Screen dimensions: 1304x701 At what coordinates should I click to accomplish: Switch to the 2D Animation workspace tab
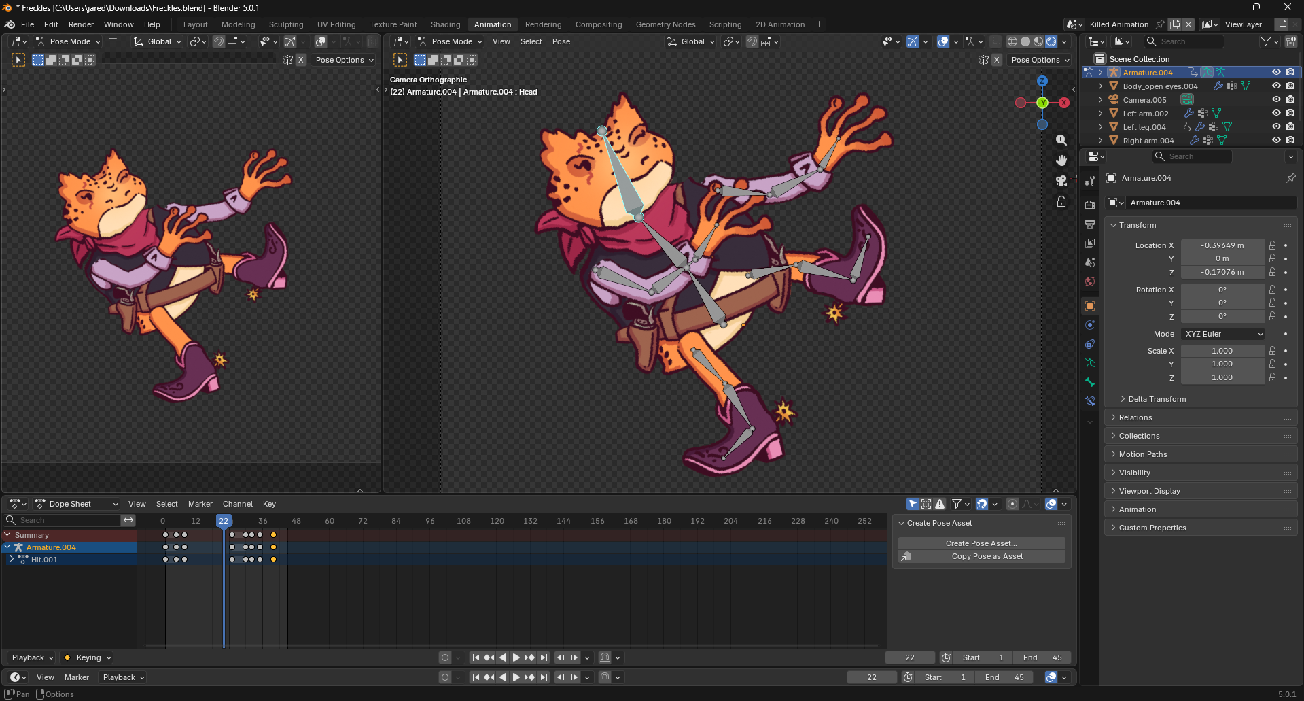click(x=780, y=24)
